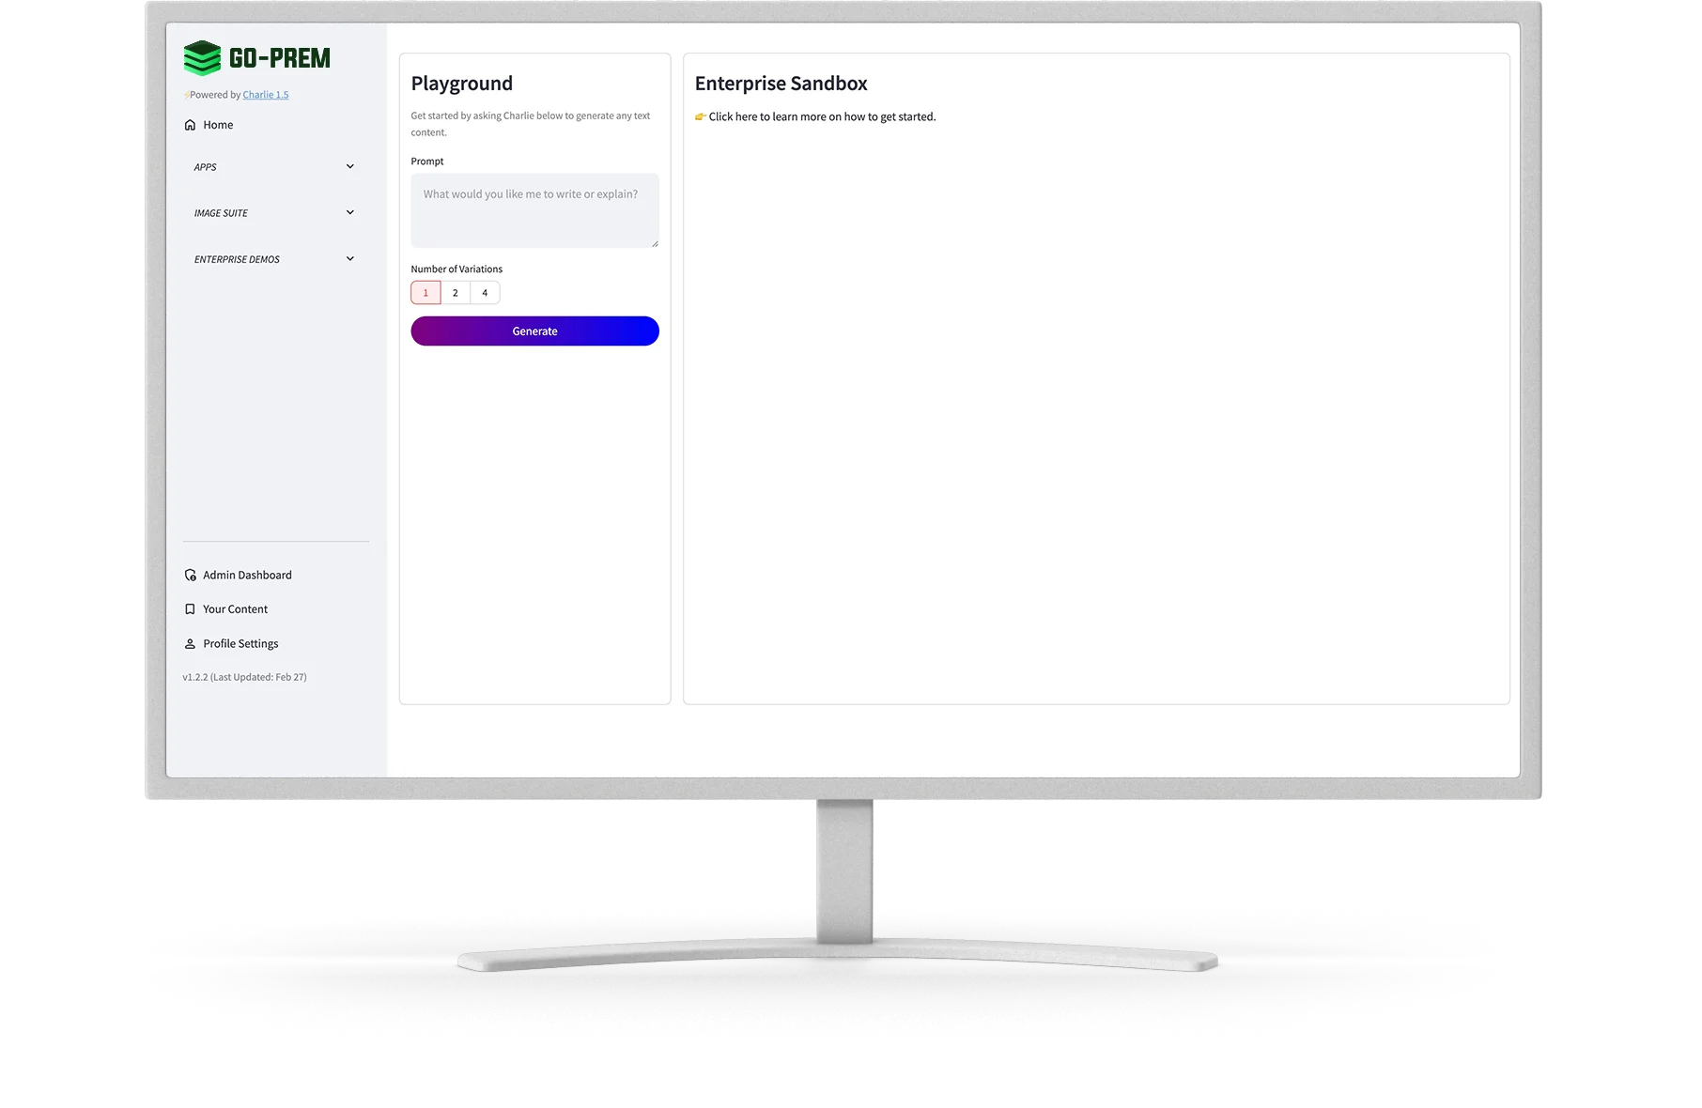The width and height of the screenshot is (1702, 1108).
Task: Click the person icon beside Profile Settings
Action: click(190, 644)
